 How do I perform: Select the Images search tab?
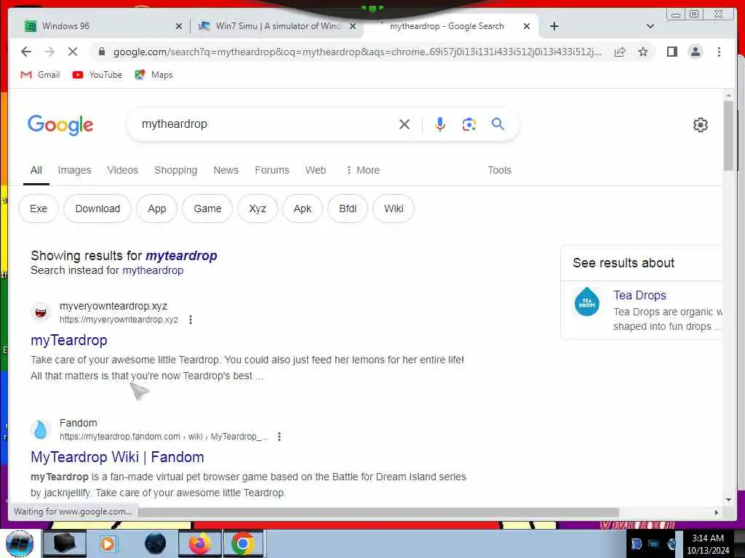[74, 170]
